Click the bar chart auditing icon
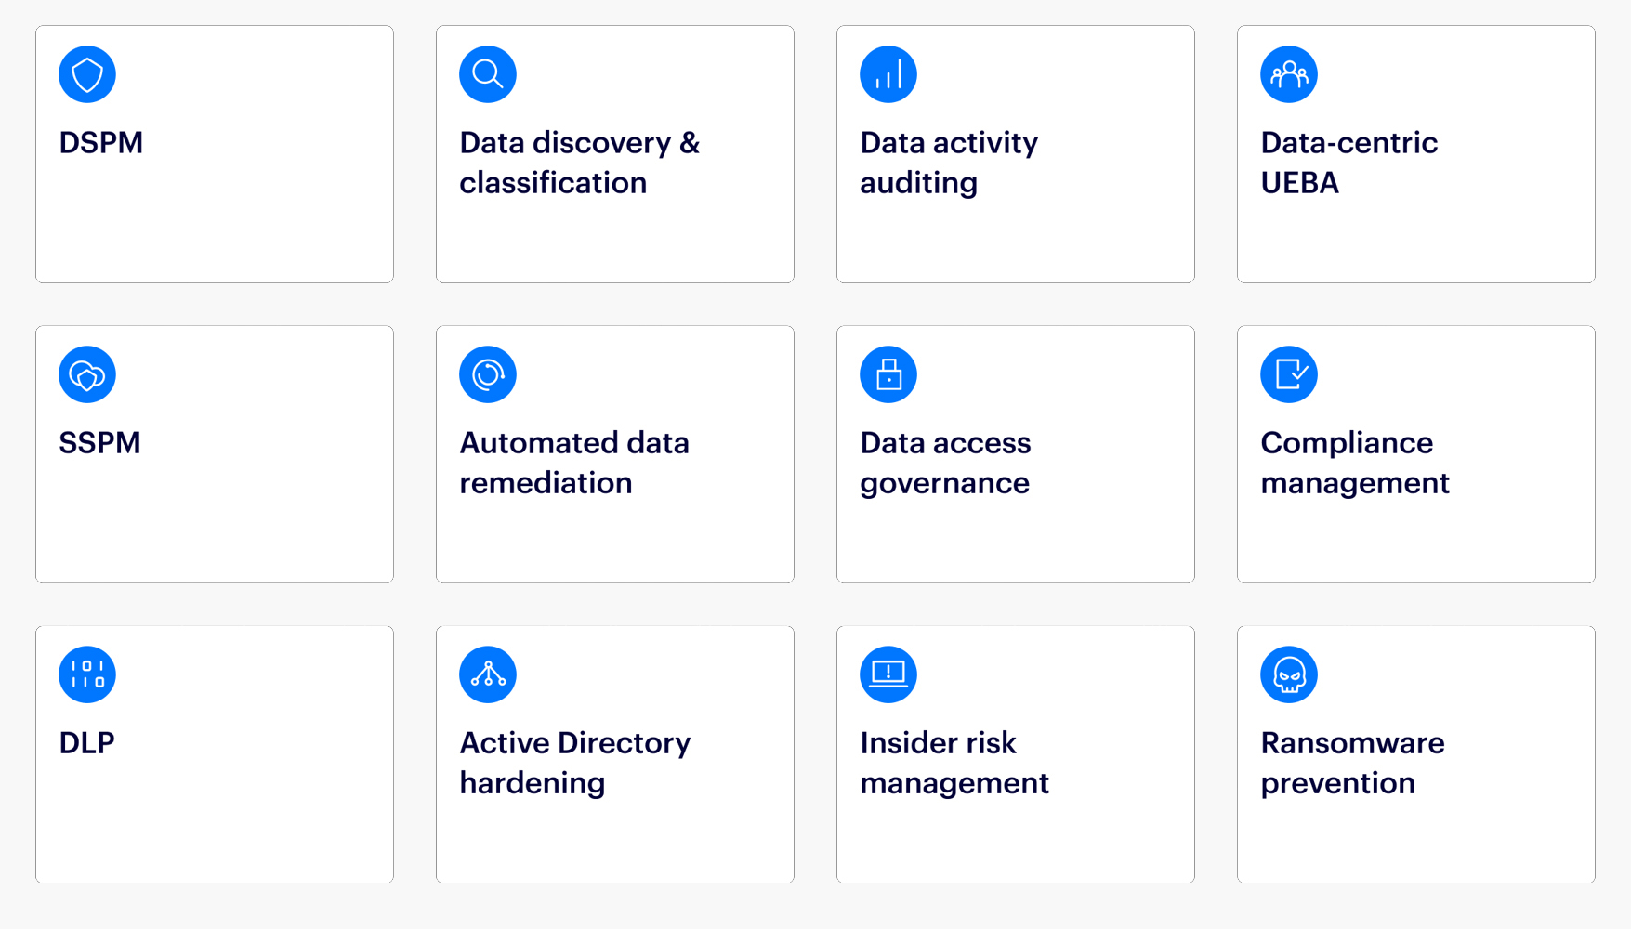 (888, 74)
